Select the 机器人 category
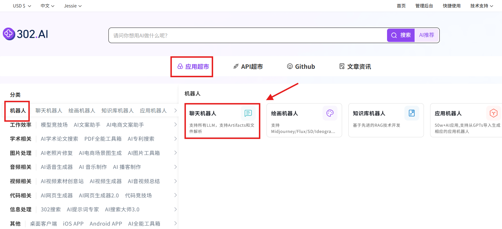This screenshot has width=502, height=229. [x=18, y=111]
